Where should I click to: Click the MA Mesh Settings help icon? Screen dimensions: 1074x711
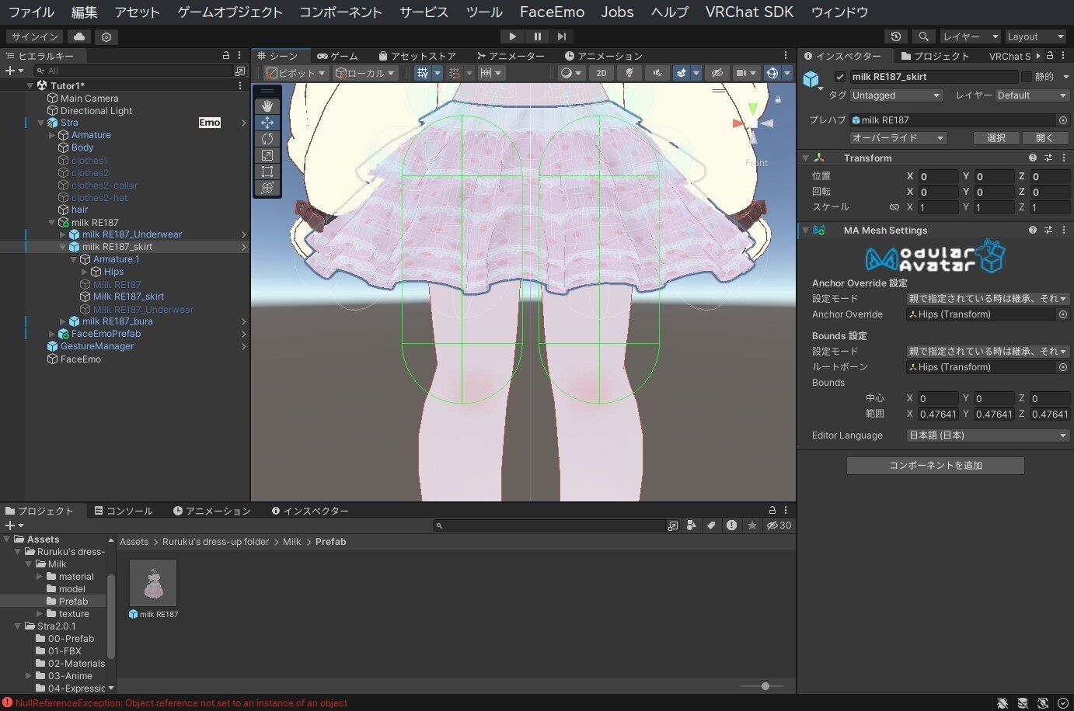point(1032,230)
